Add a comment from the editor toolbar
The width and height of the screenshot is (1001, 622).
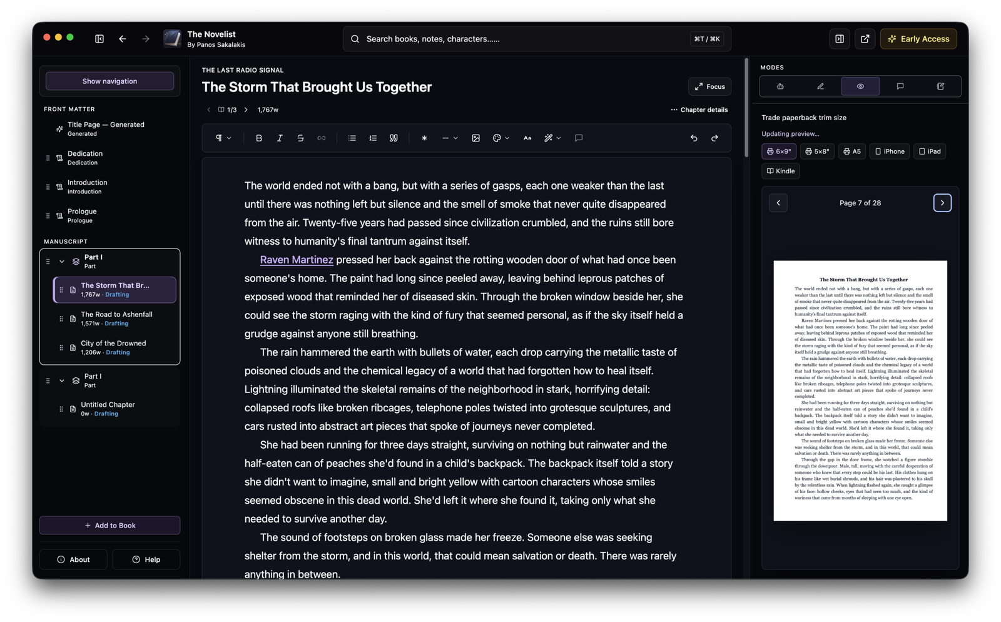tap(579, 138)
